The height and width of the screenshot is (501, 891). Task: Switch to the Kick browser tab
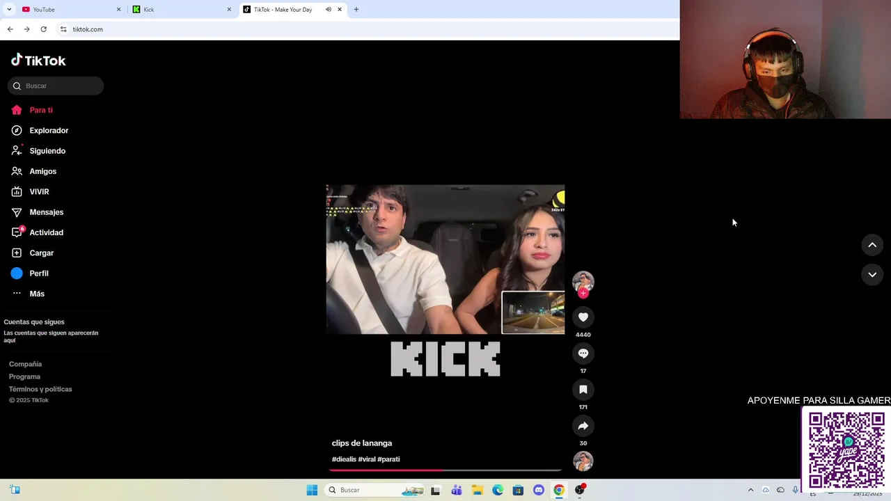(182, 10)
